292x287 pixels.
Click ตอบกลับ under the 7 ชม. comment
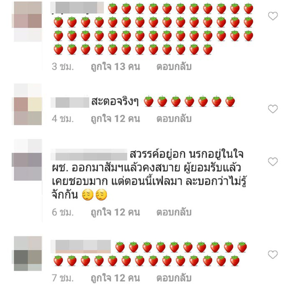point(174,278)
